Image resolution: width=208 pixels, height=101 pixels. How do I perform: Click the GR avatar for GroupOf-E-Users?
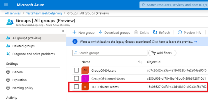85,70
